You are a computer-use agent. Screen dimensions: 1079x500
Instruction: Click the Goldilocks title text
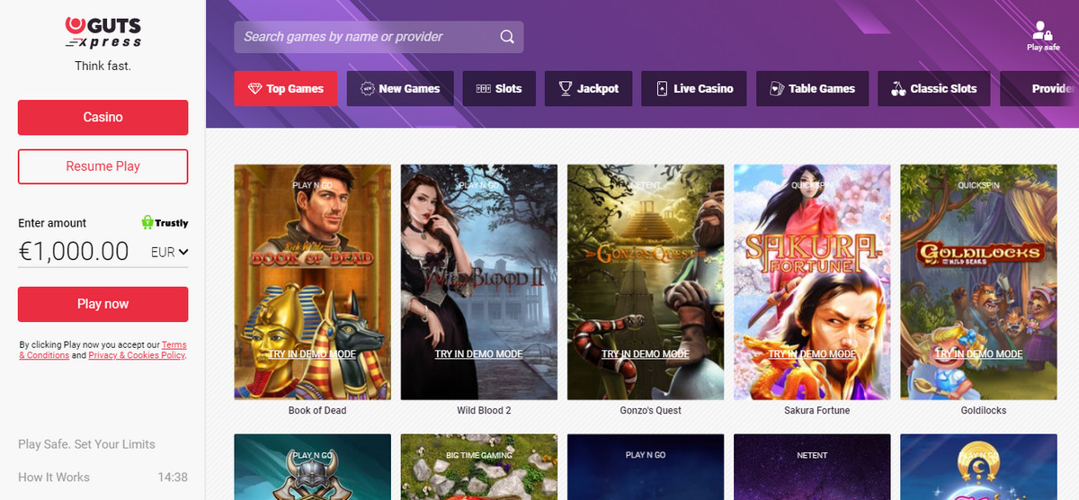tap(983, 410)
